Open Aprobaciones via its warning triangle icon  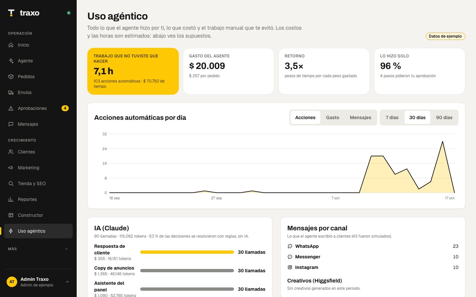click(x=11, y=108)
